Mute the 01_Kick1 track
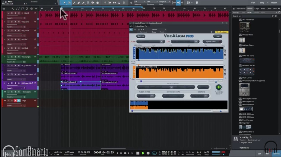 click(8, 13)
